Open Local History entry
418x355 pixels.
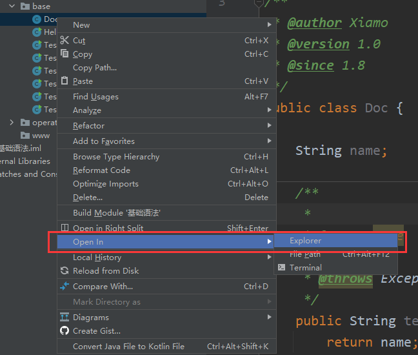[167, 258]
